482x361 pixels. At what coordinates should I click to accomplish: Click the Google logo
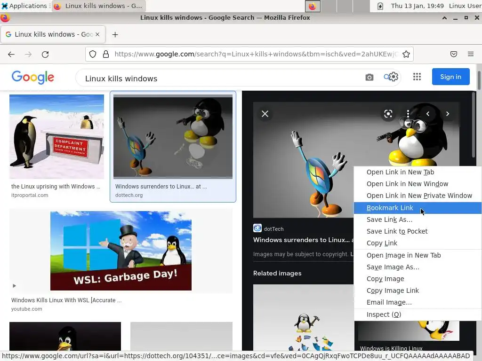click(33, 77)
